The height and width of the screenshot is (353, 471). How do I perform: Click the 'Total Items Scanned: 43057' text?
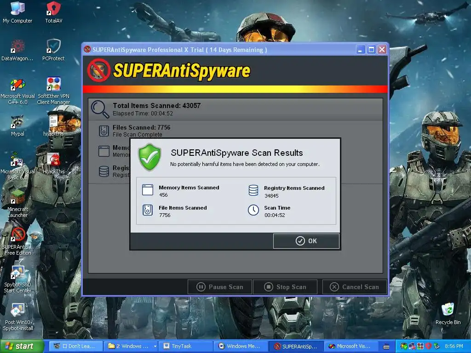pyautogui.click(x=156, y=105)
